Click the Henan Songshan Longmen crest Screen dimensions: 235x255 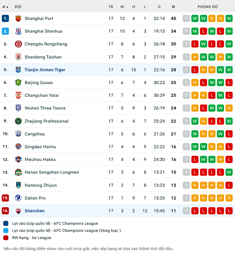[18, 172]
